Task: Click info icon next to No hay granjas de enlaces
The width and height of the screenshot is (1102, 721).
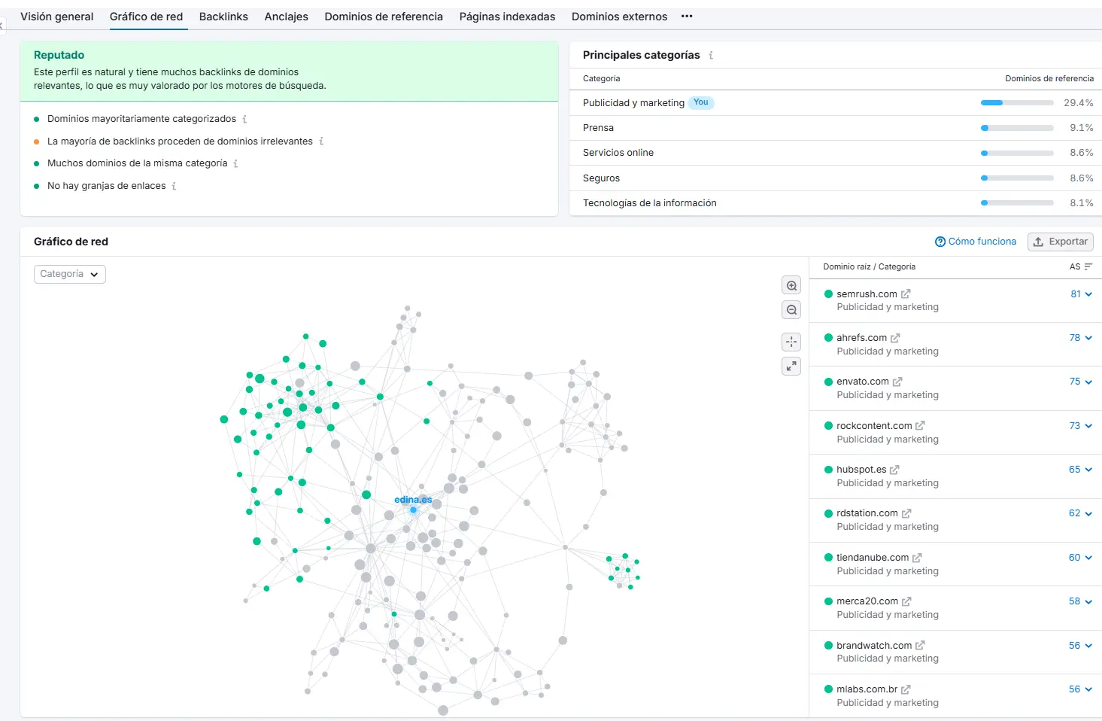Action: (x=174, y=186)
